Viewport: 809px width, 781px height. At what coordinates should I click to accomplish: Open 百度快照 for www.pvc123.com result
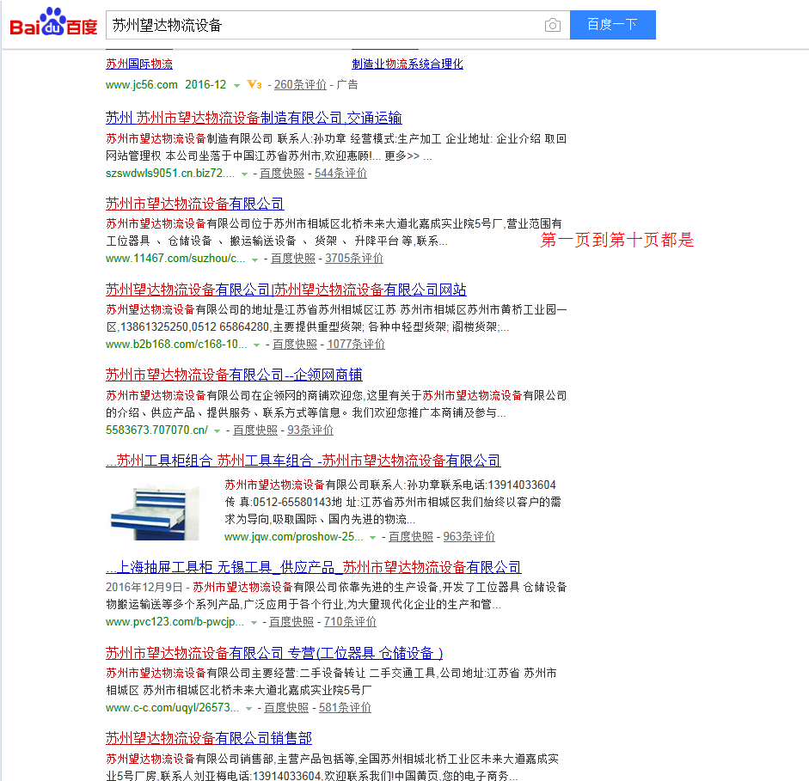(291, 622)
